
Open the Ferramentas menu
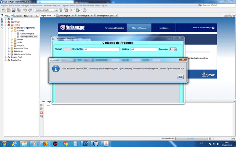click(x=89, y=5)
